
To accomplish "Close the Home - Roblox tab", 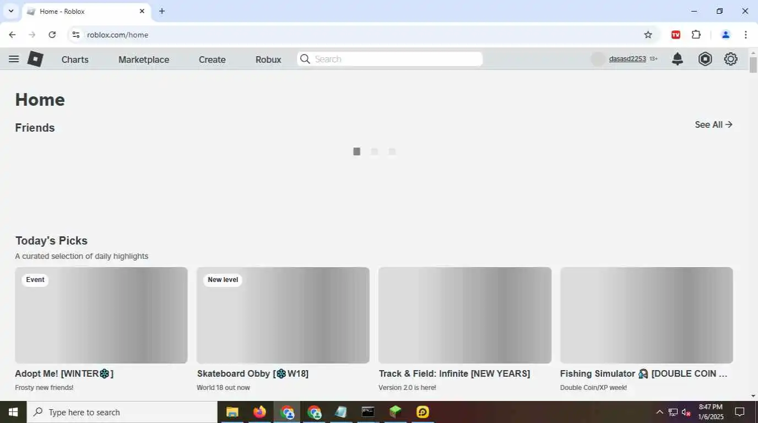I will 142,11.
